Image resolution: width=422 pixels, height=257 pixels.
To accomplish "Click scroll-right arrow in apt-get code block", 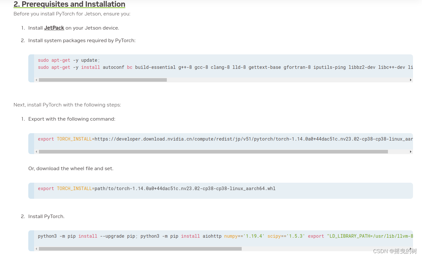I will [x=411, y=80].
